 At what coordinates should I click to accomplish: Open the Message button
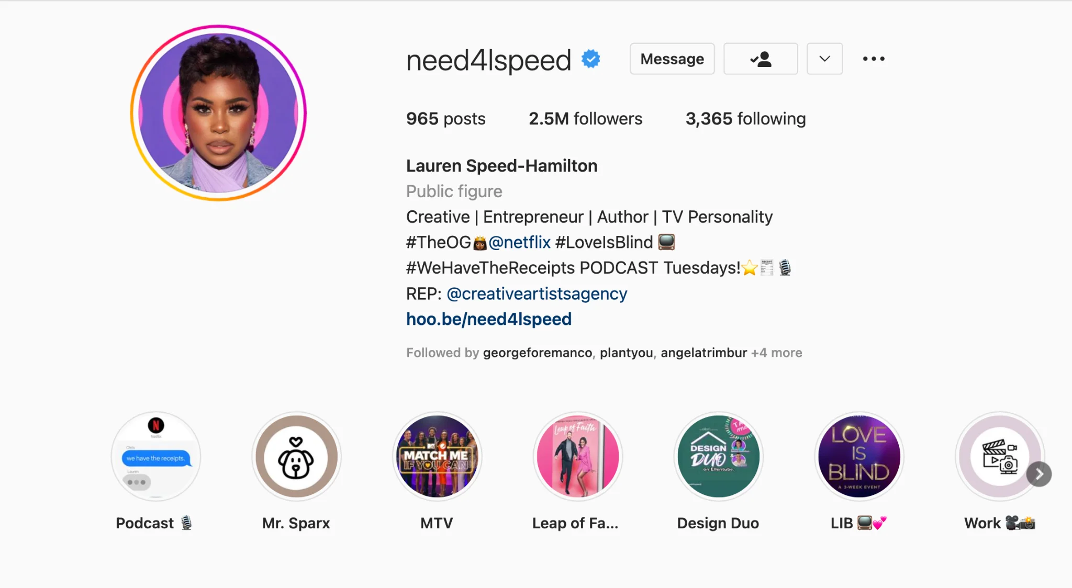(x=672, y=59)
